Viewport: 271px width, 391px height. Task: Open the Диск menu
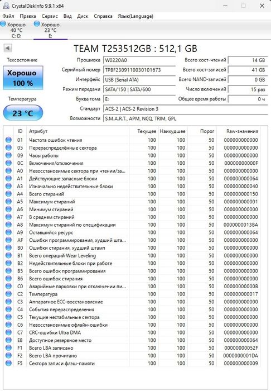click(83, 16)
